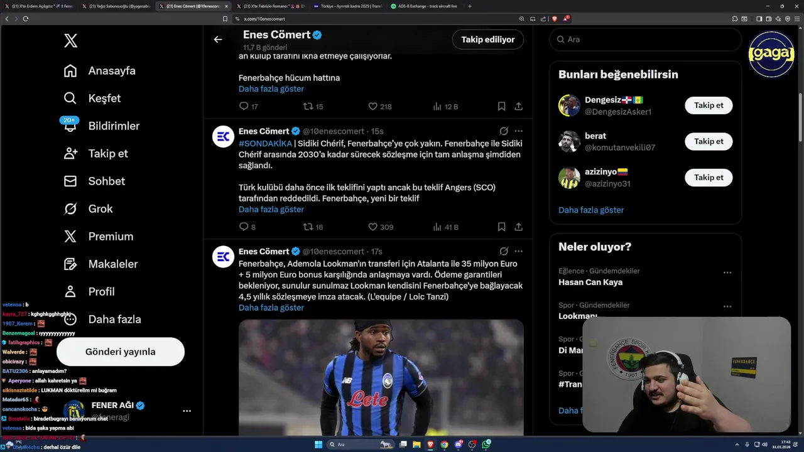Image resolution: width=804 pixels, height=452 pixels.
Task: Switch to the Fabrizio Romano browser tab
Action: [272, 6]
